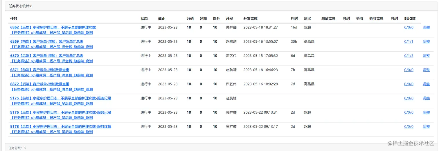439x151 pixels.
Task: Click 调整 for task 9175
Action: click(426, 98)
